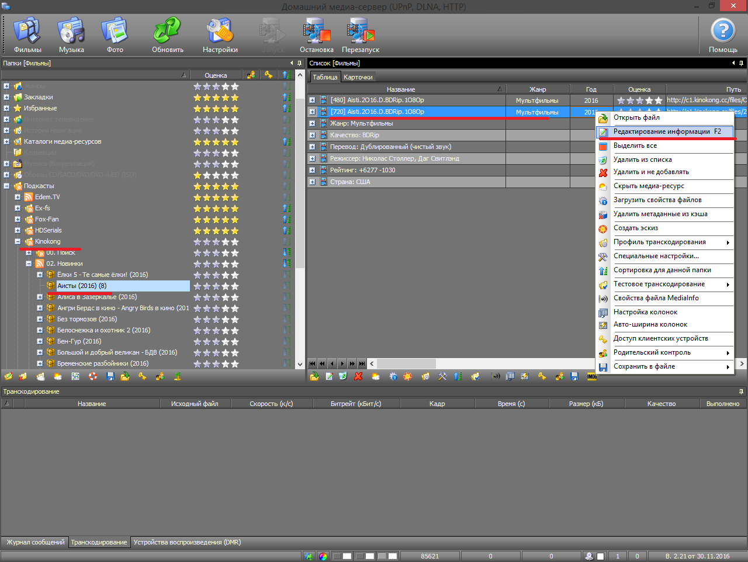Collapse the Kinokong folder node

point(18,241)
